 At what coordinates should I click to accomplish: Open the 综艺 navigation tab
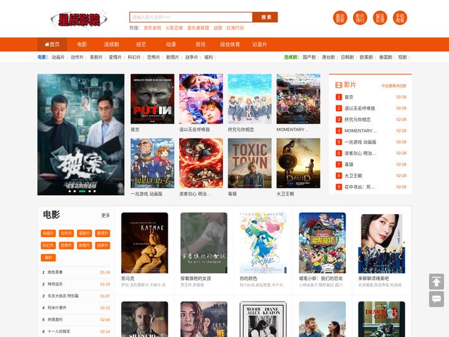point(141,44)
